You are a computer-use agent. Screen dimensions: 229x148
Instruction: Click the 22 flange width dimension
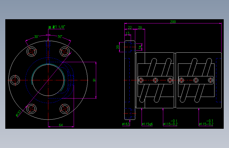130,28
